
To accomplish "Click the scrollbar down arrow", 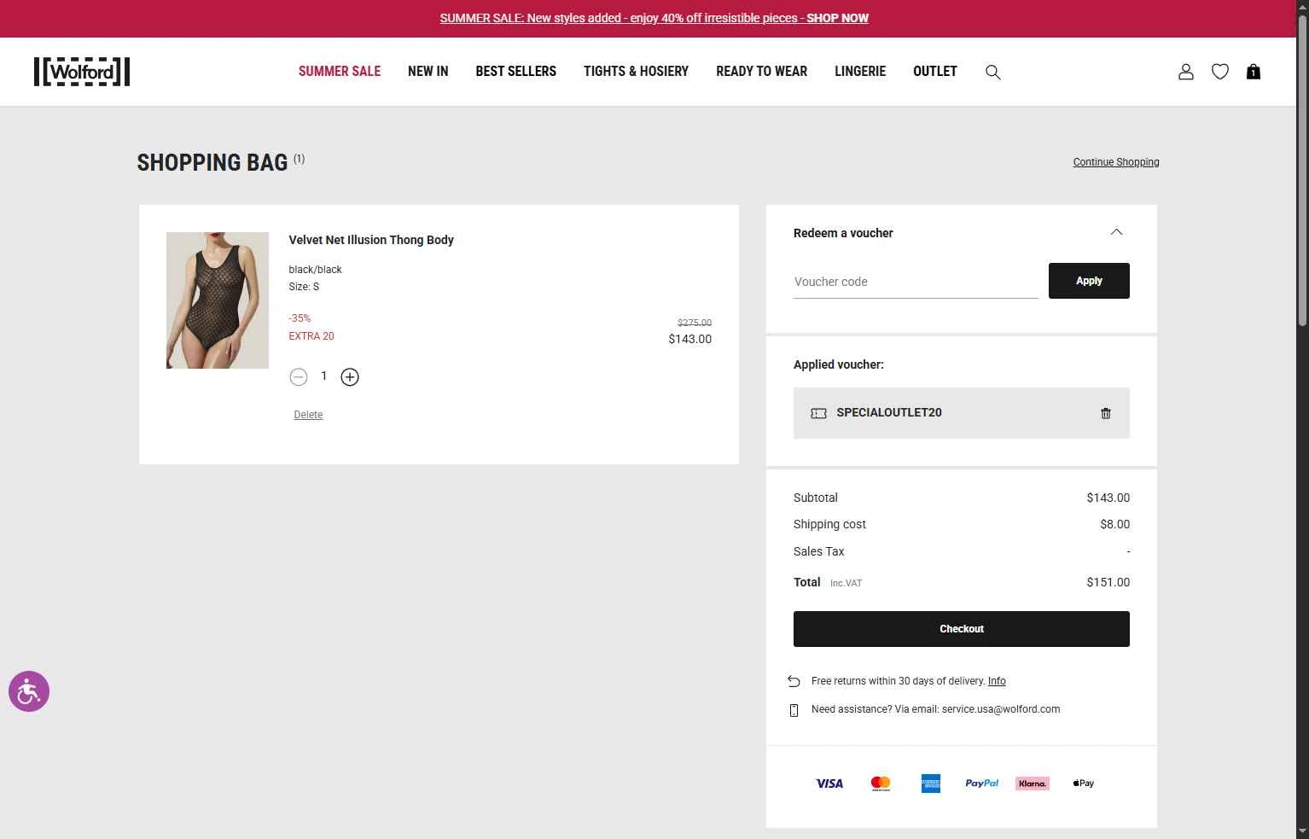I will tap(1302, 831).
